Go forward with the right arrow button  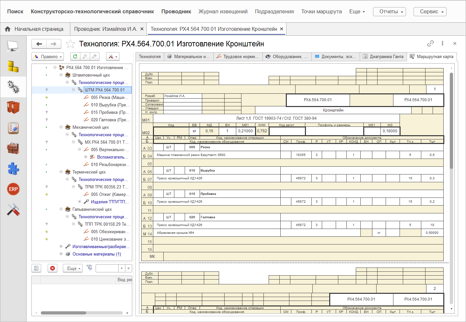pos(54,44)
